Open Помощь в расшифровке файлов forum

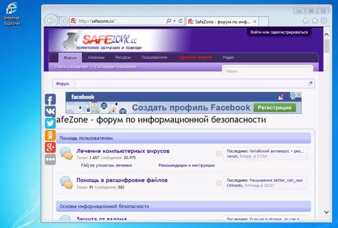pos(122,180)
